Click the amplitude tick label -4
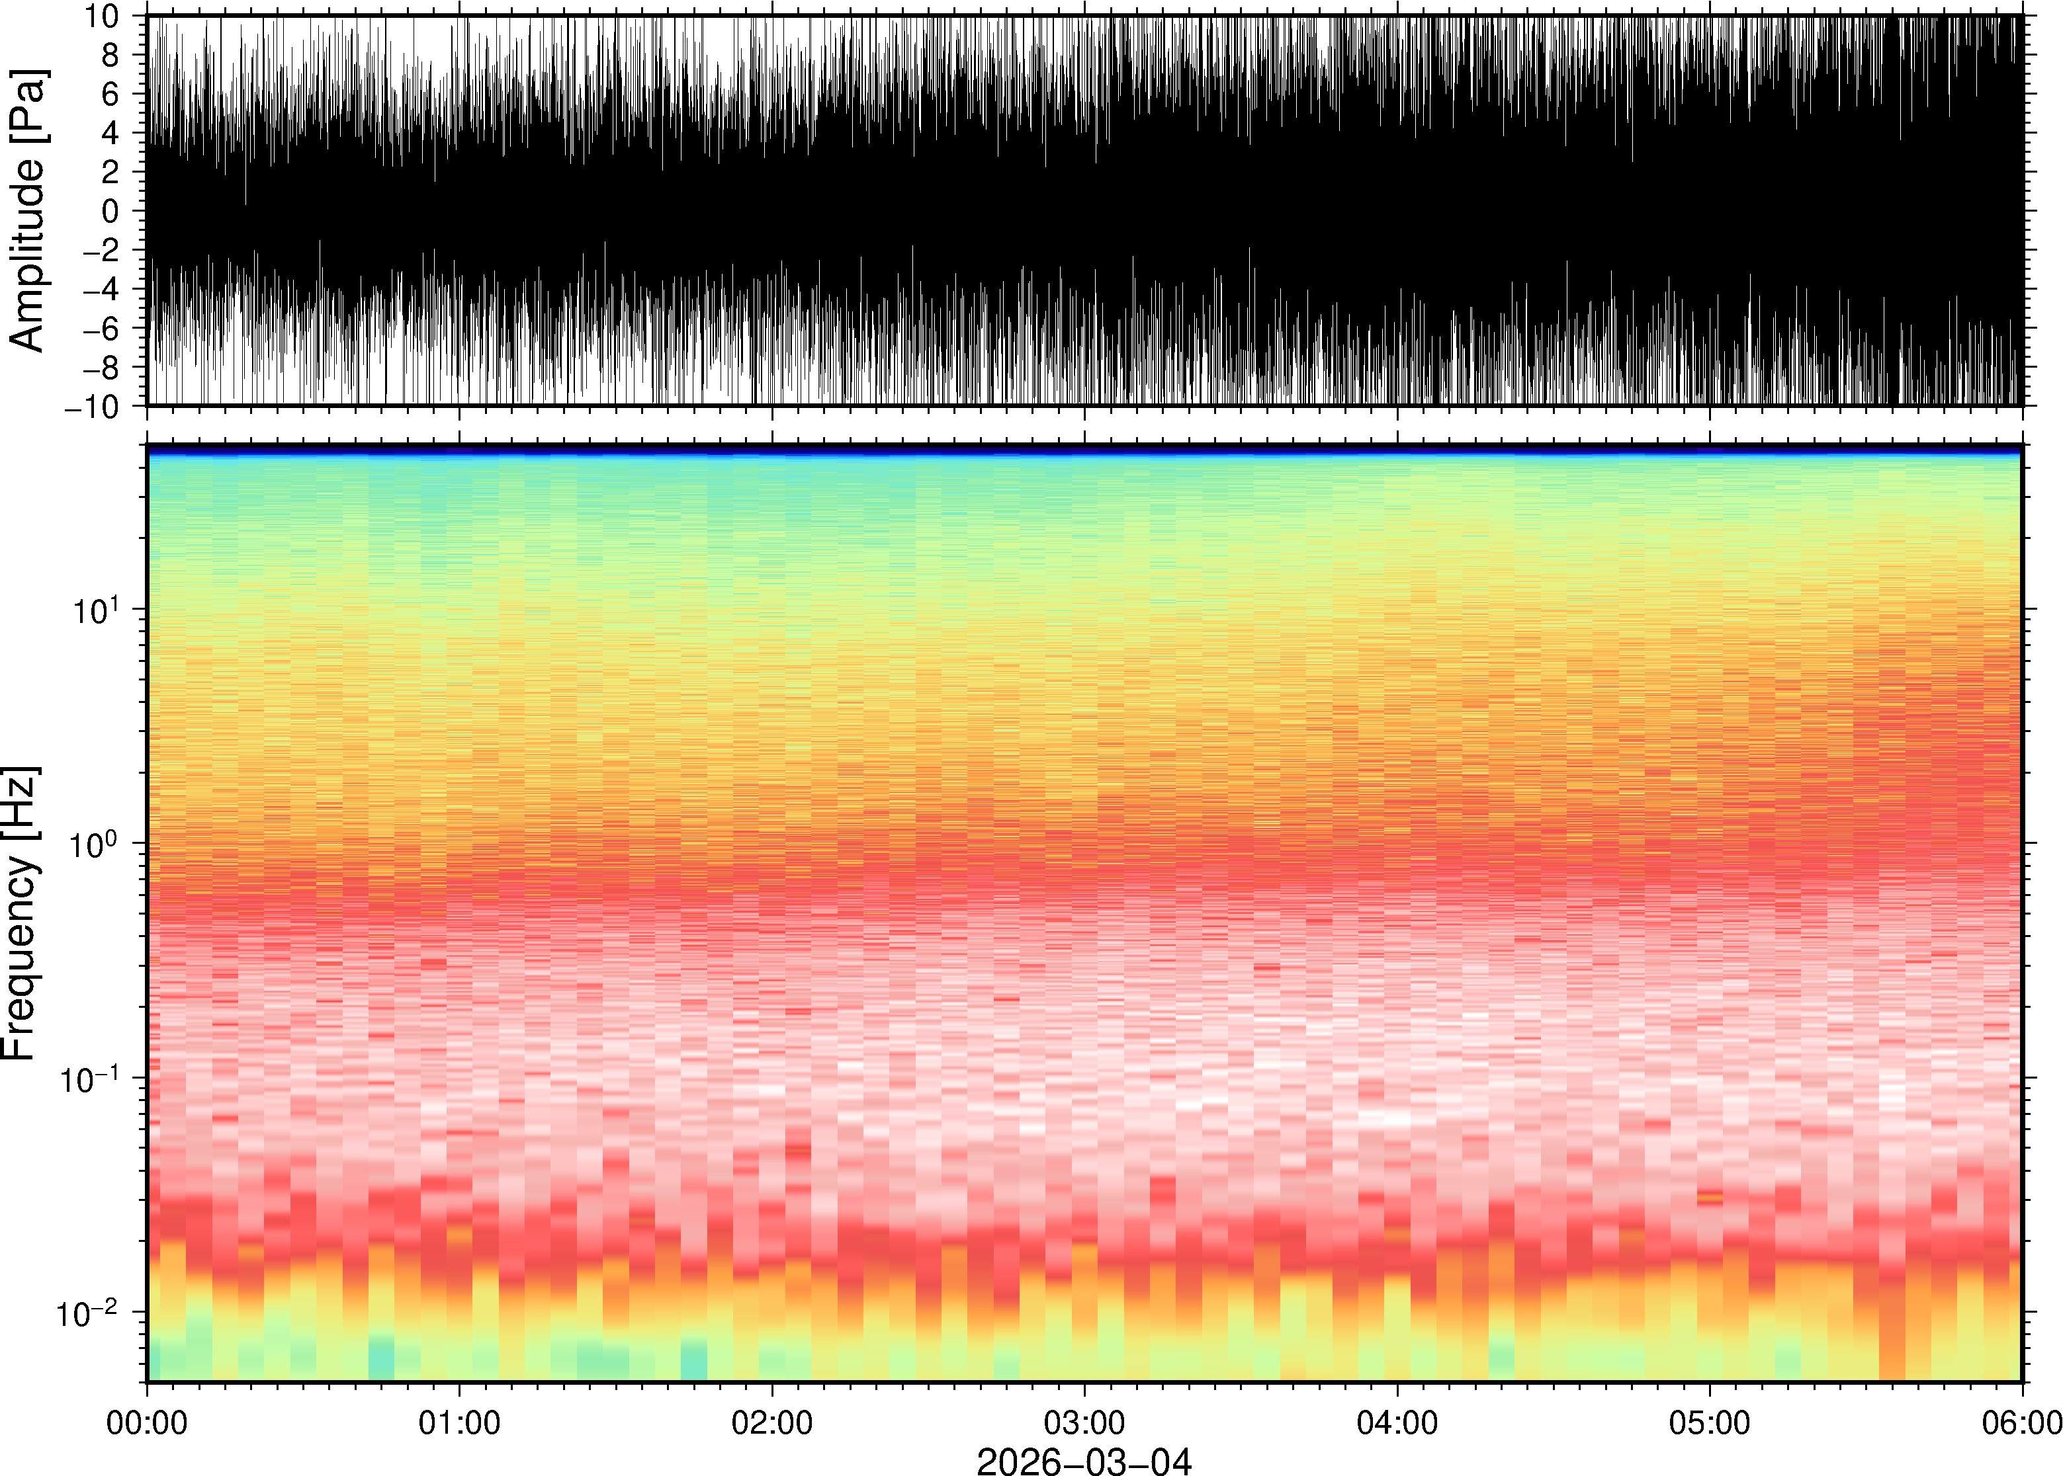Screen dimensions: 2063x1476 coord(102,290)
